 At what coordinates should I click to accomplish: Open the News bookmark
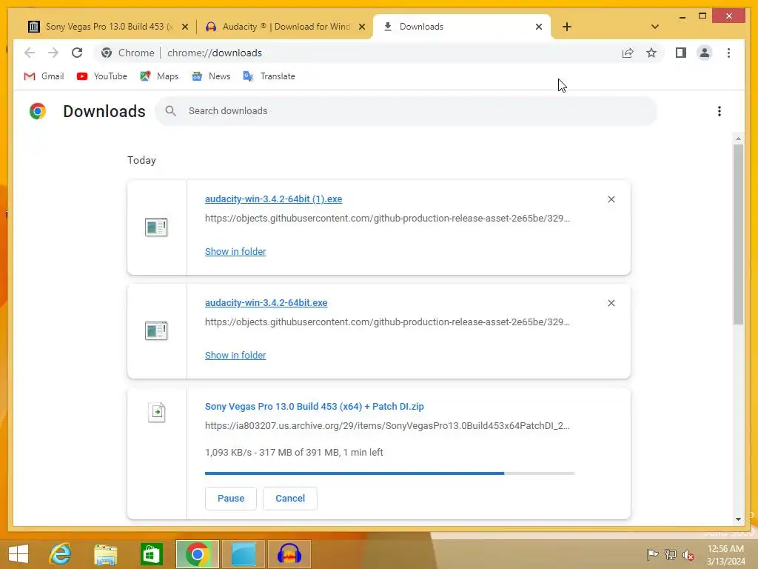click(x=211, y=76)
